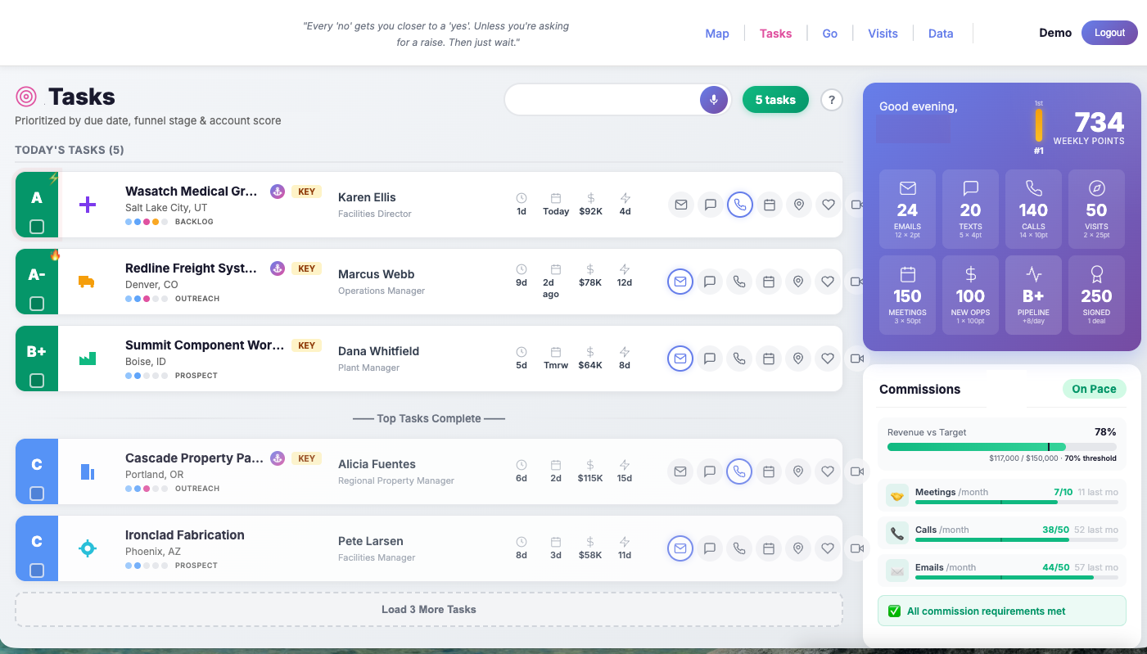Calendar icon in Ironclad Fabrication row
1147x654 pixels.
[x=769, y=548]
